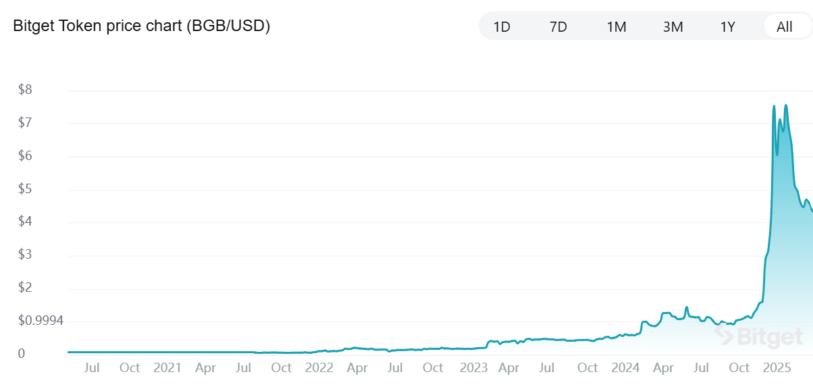Click the Bitget watermark logo icon
Image resolution: width=813 pixels, height=389 pixels.
(x=725, y=334)
